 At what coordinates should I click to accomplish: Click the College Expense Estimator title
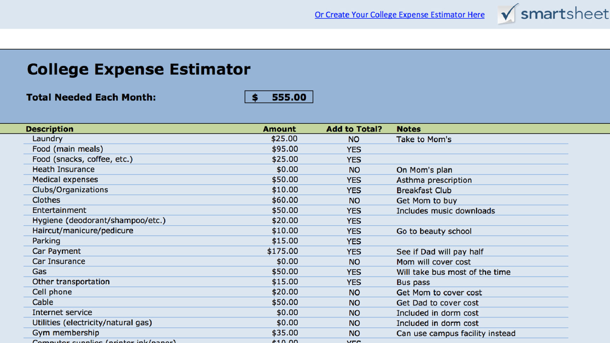click(x=138, y=69)
